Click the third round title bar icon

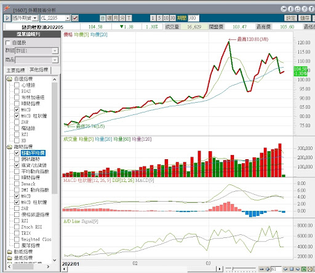(298, 9)
